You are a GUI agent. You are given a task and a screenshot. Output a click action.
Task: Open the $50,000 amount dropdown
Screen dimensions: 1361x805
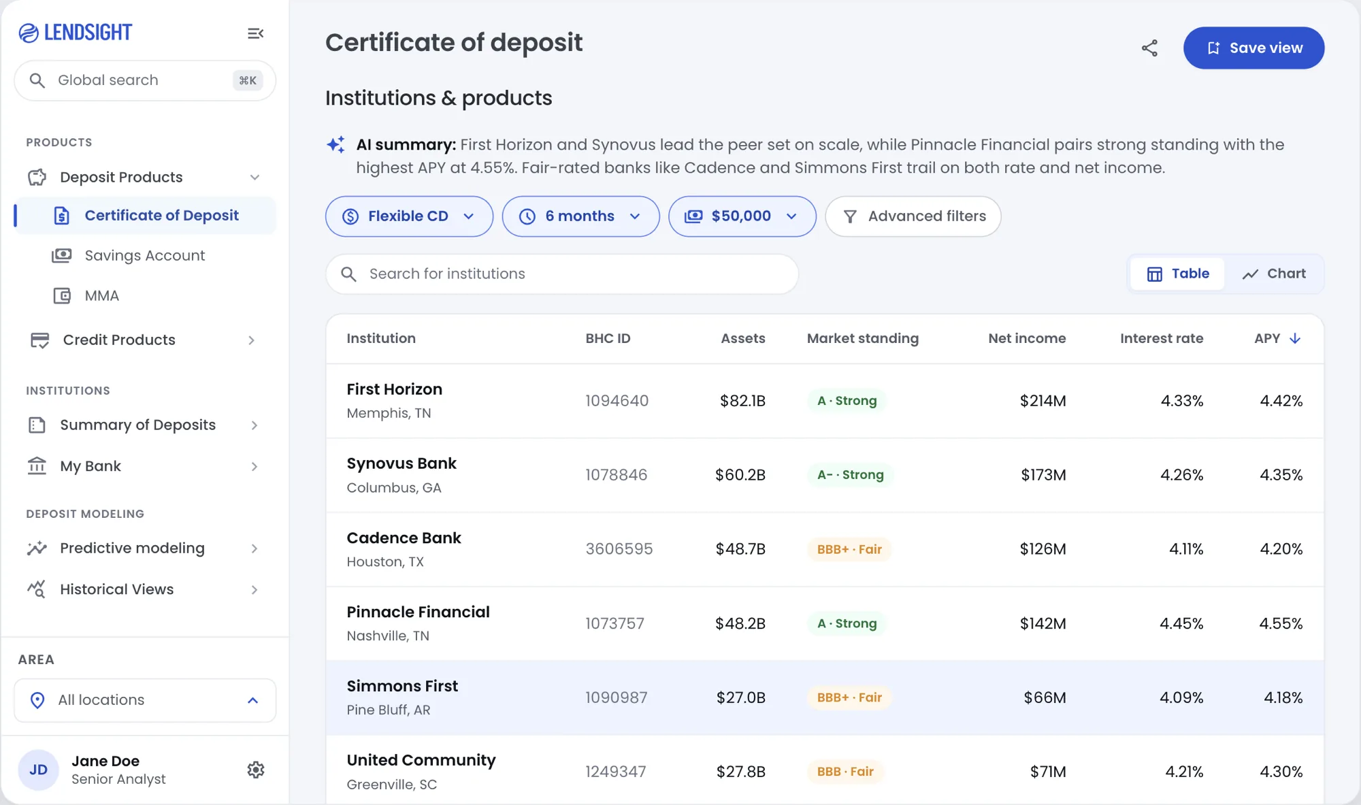(742, 216)
